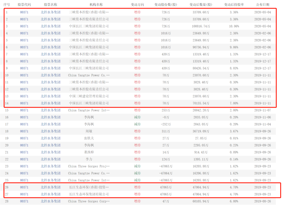Click the date 2019-08-26
Image resolution: width=293 pixels, height=206 pixels.
(263, 201)
